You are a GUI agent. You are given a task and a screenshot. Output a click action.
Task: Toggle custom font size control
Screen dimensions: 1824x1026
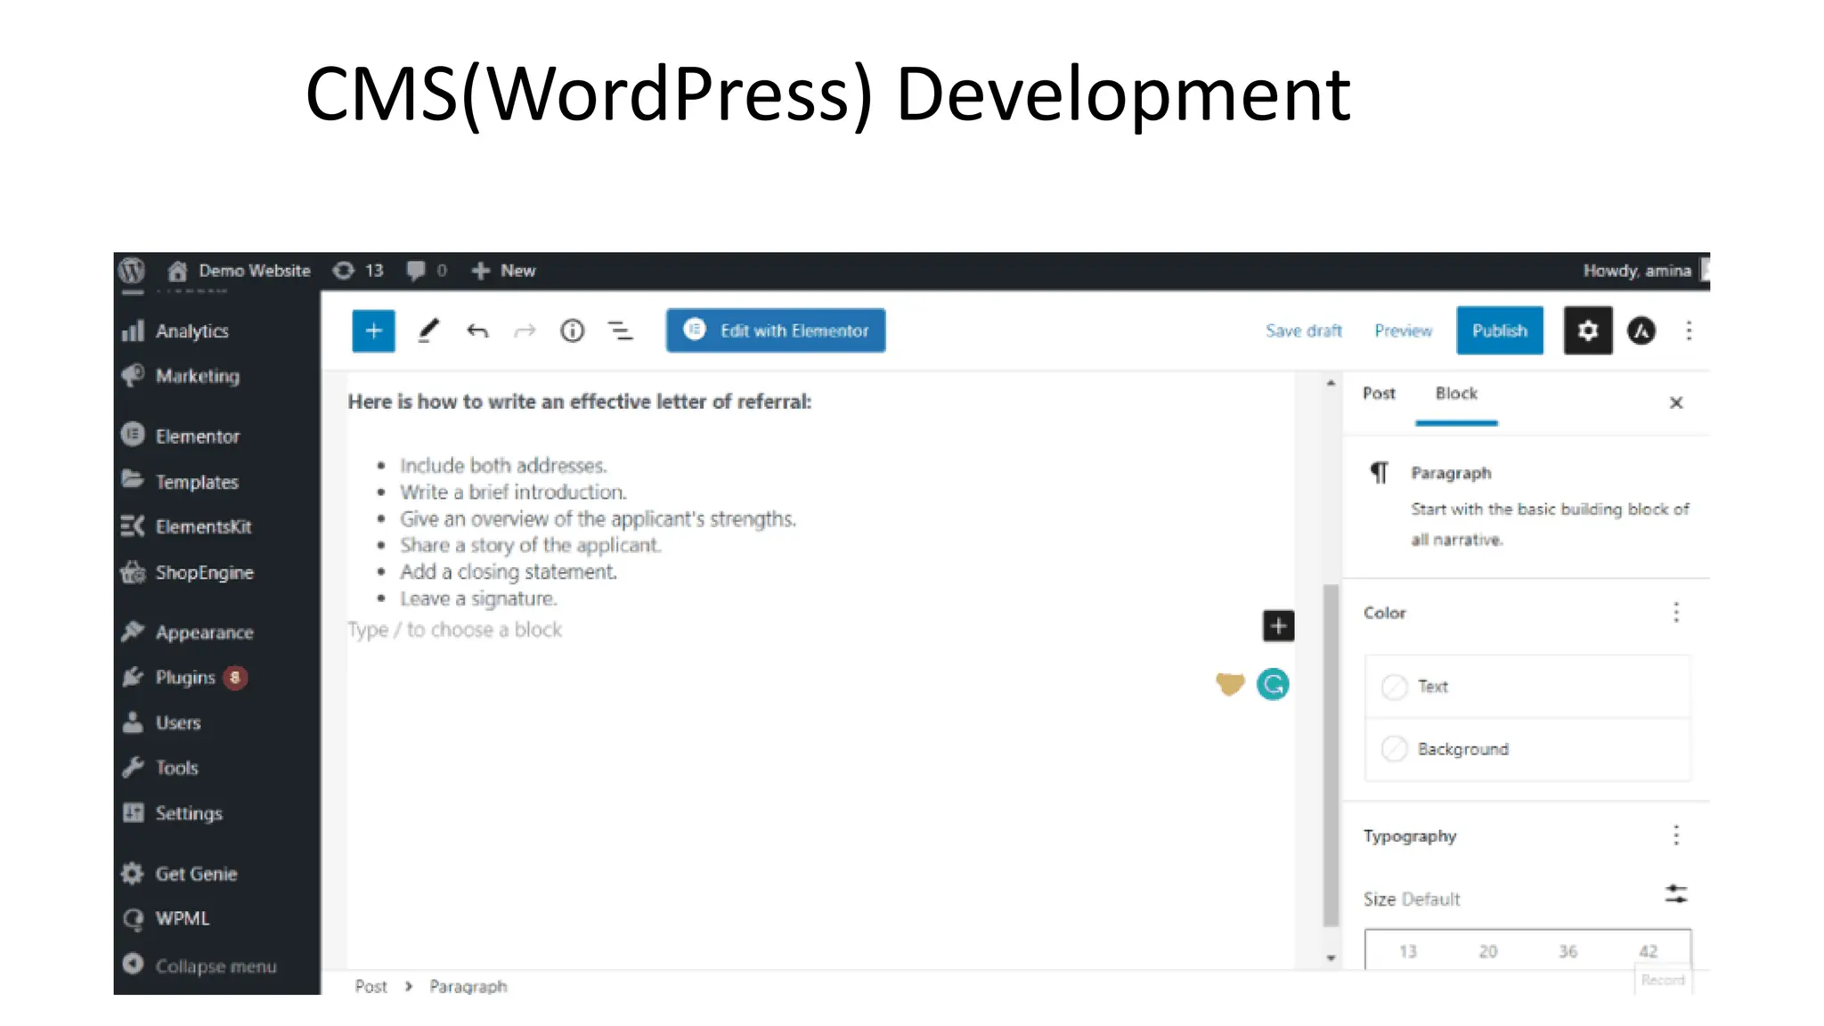pyautogui.click(x=1676, y=894)
